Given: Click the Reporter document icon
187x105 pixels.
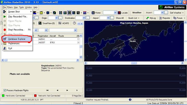Looking at the screenshot, I should coord(160,18).
